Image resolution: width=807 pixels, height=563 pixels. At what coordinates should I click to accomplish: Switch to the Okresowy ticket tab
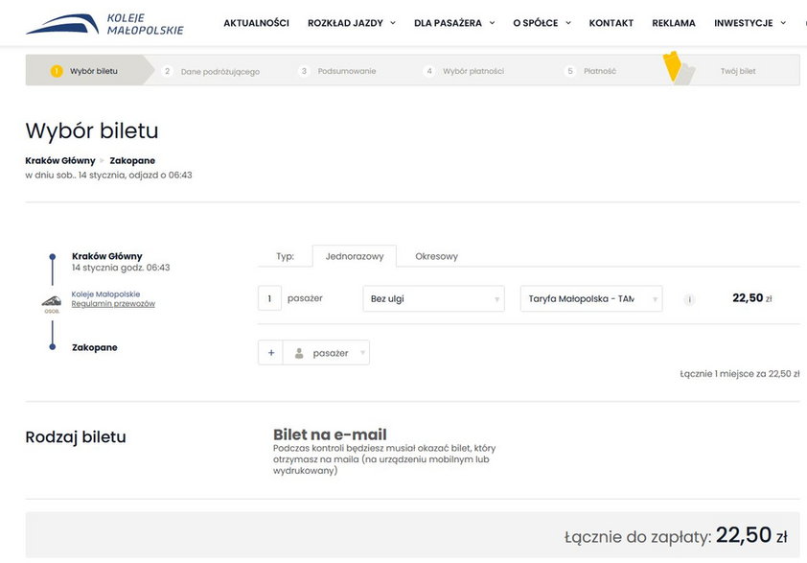pos(437,256)
